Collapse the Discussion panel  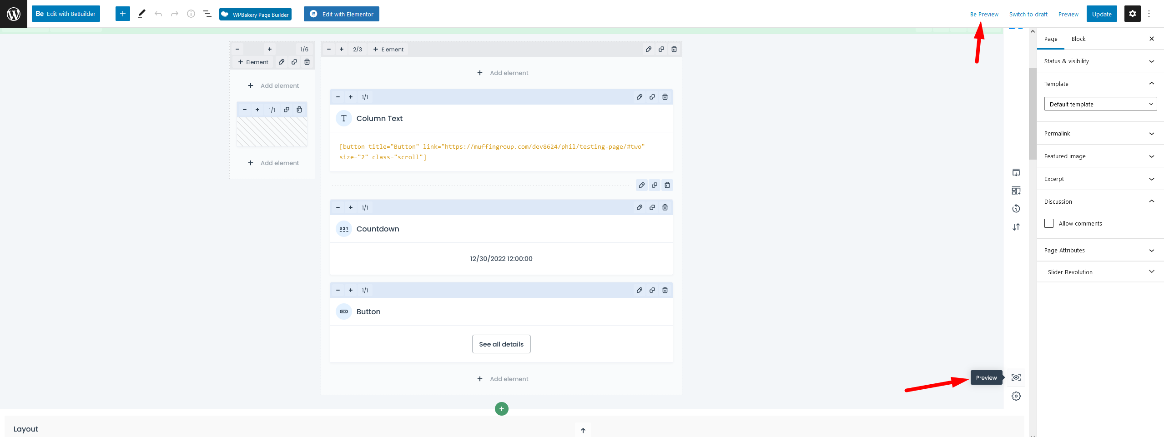tap(1100, 201)
